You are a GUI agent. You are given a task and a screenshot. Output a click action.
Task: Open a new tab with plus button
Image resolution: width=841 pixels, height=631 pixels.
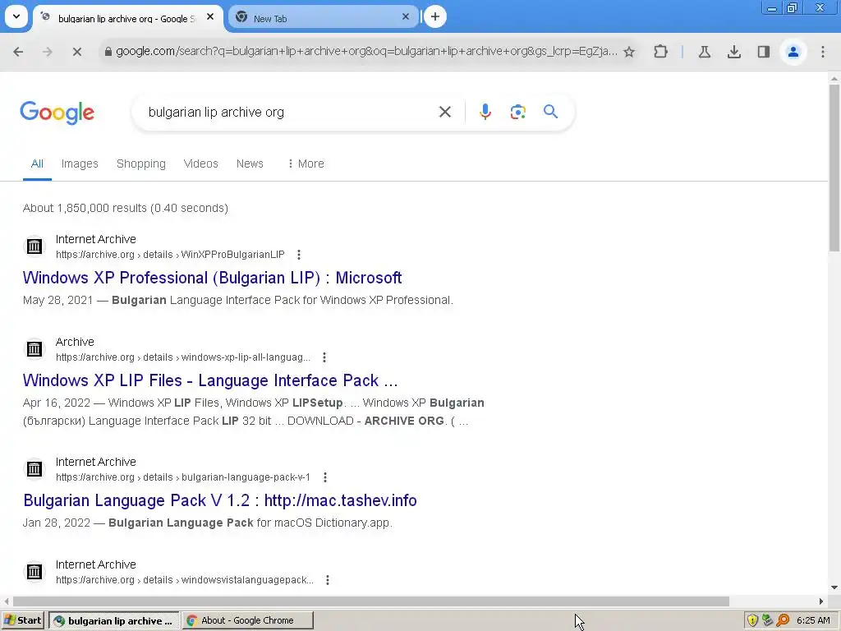(x=435, y=17)
